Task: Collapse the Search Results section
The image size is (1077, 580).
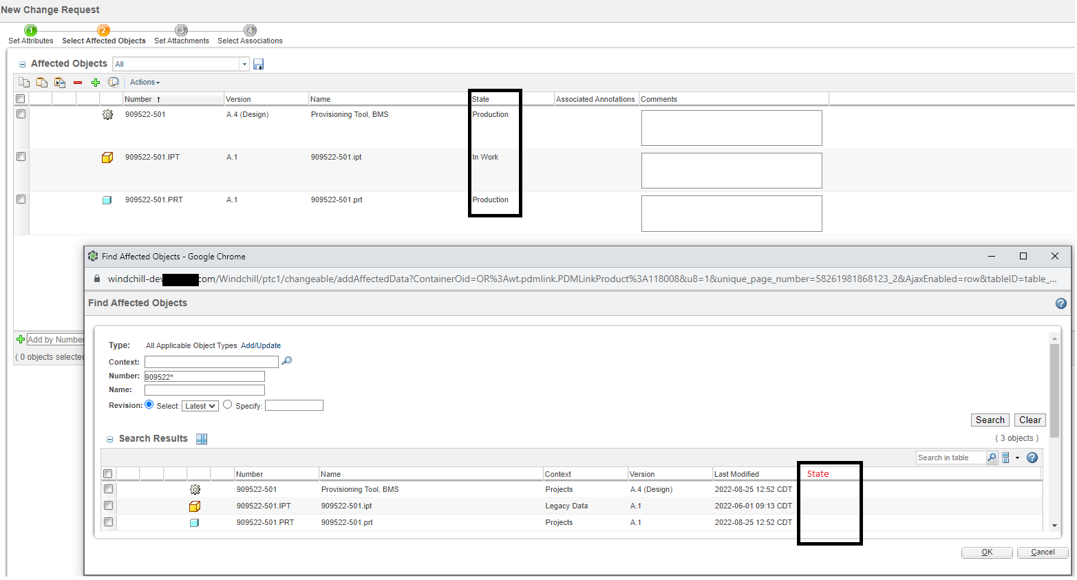Action: coord(109,438)
